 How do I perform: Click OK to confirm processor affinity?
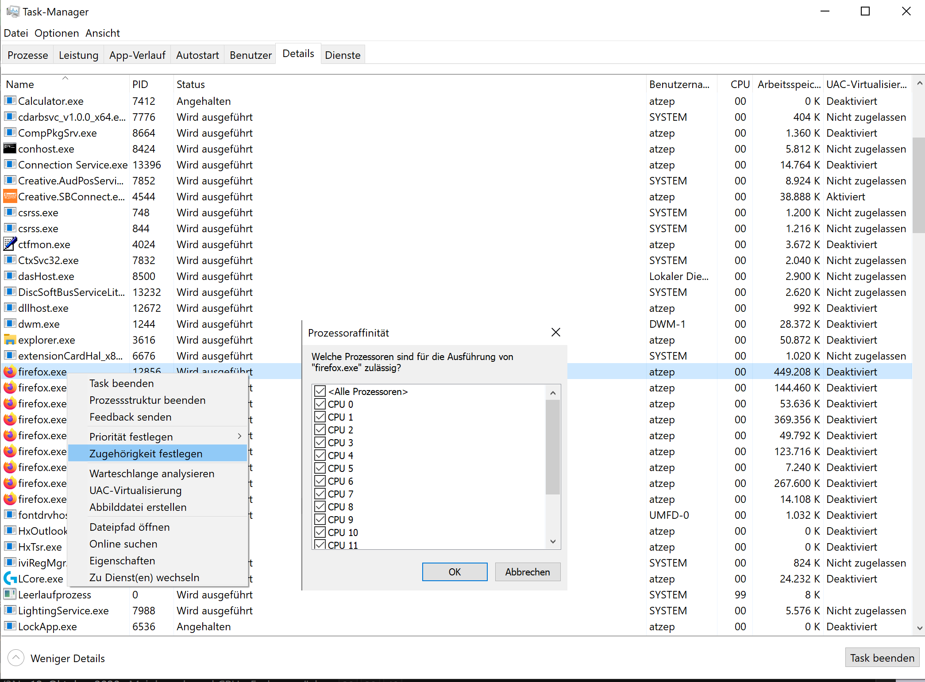455,572
